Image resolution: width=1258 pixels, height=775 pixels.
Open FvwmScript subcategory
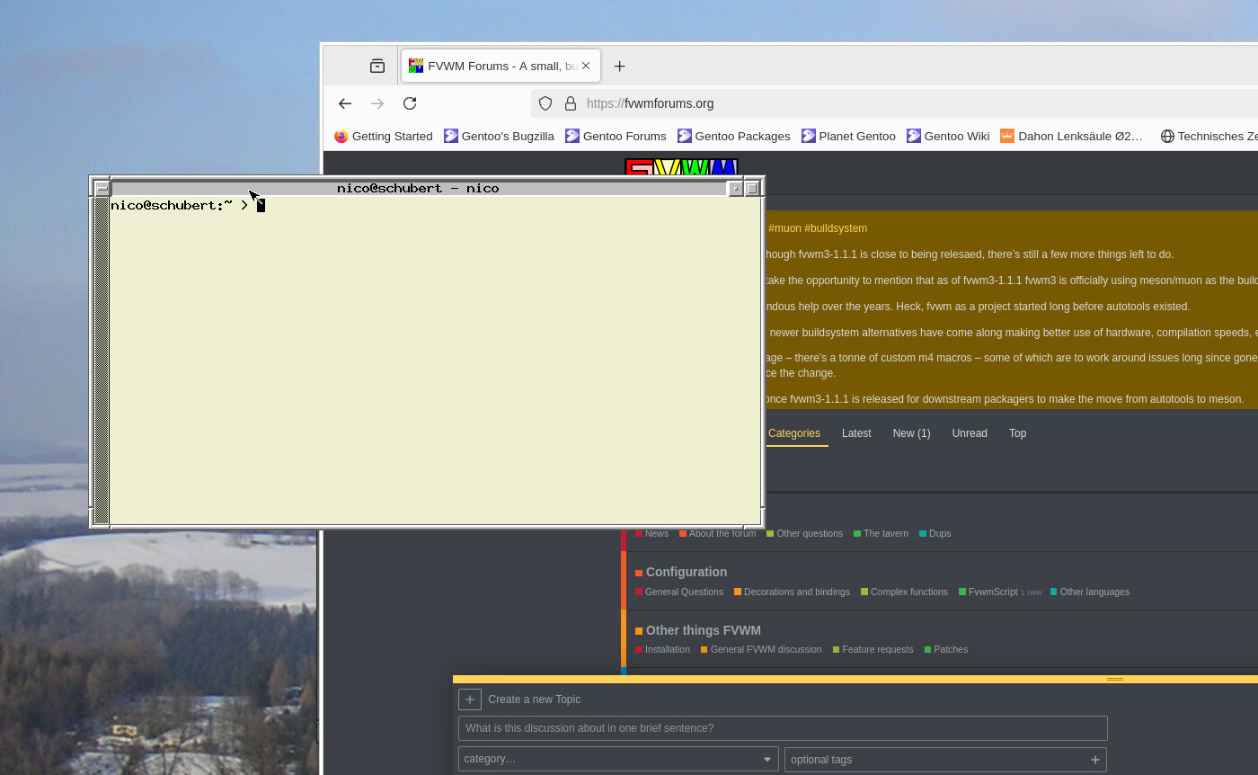[x=988, y=592]
